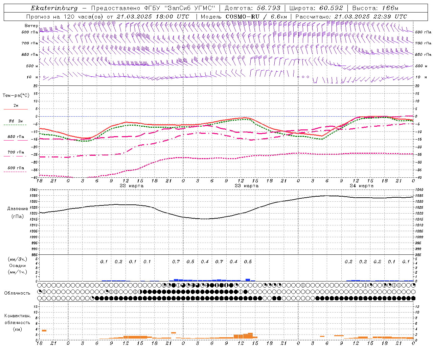Click the 'Рассчитано: 21.03.2025 22:39 UTC' timestamp

pos(351,17)
